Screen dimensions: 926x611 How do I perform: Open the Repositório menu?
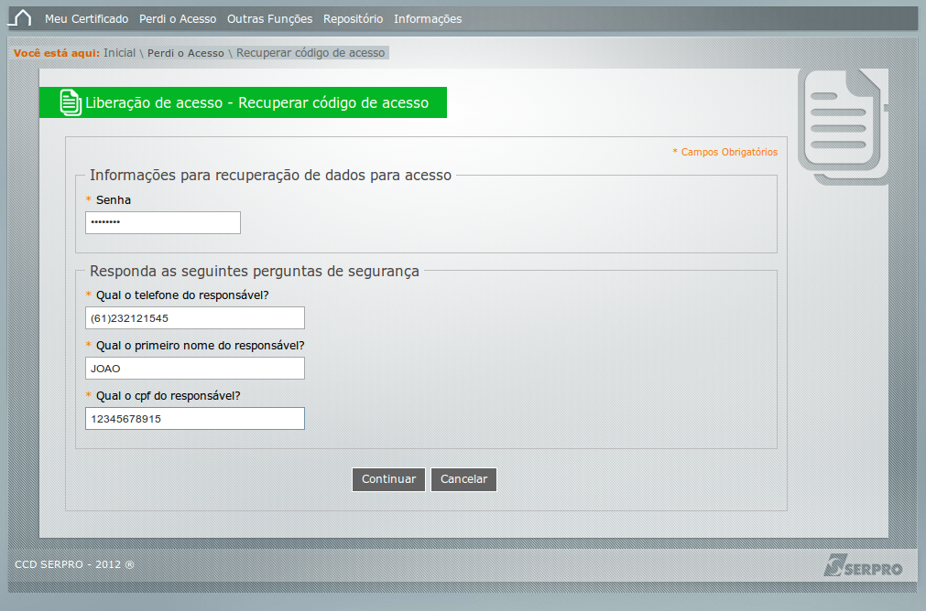coord(354,19)
